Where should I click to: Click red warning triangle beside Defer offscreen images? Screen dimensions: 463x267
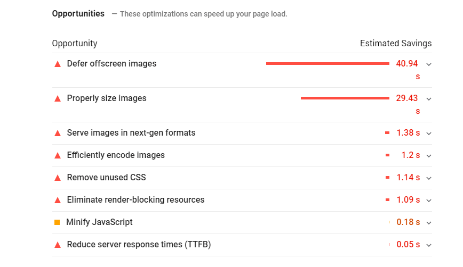pyautogui.click(x=58, y=64)
